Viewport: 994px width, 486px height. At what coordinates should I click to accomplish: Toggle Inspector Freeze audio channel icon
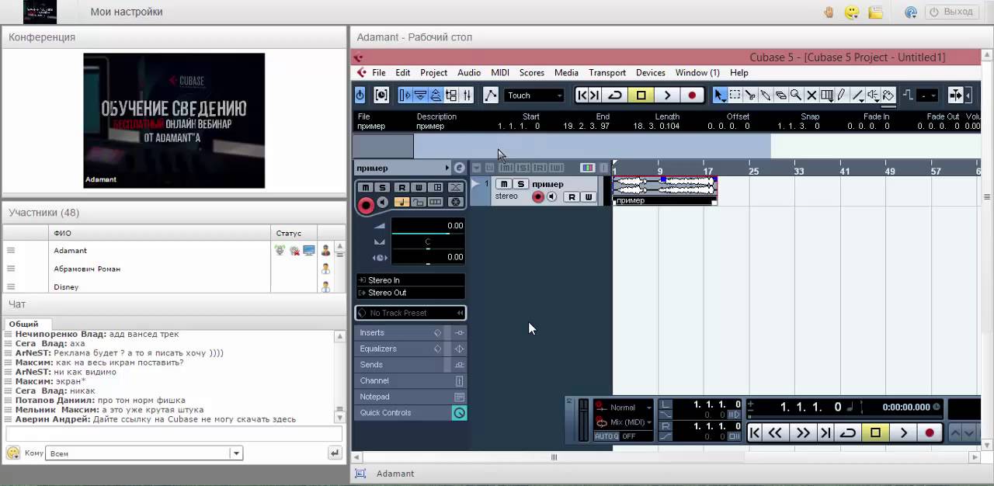pyautogui.click(x=456, y=203)
